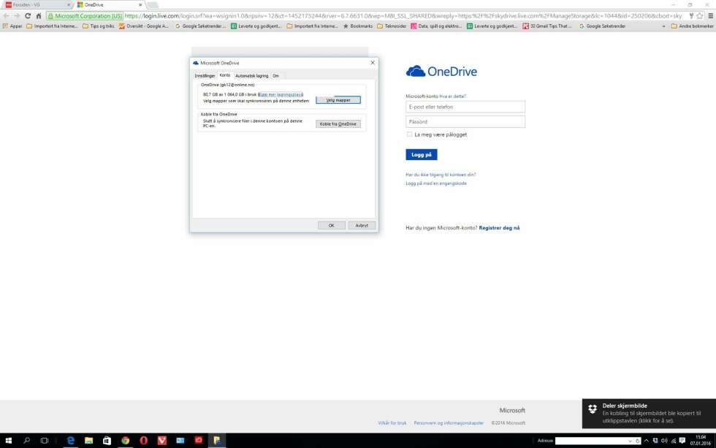Click the Chrome address bar URL

click(x=403, y=16)
